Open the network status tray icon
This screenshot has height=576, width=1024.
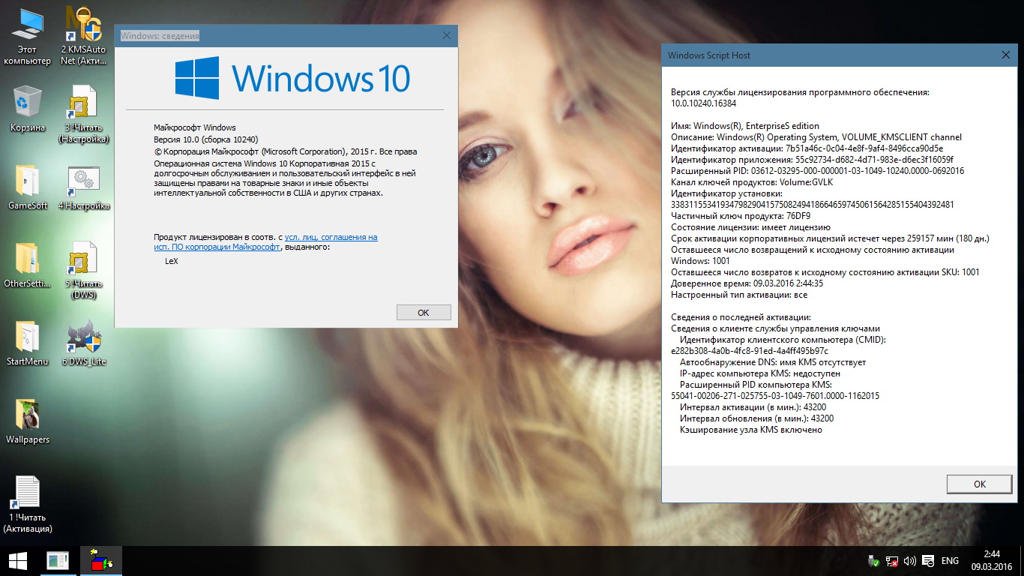[892, 560]
